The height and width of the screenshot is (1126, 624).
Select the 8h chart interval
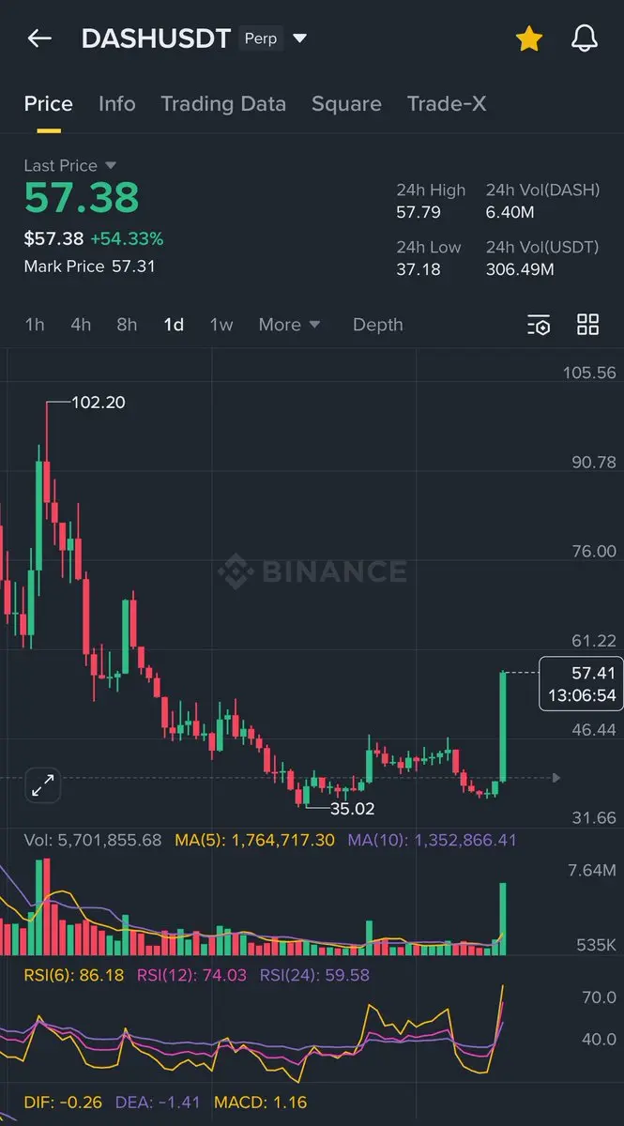tap(127, 325)
